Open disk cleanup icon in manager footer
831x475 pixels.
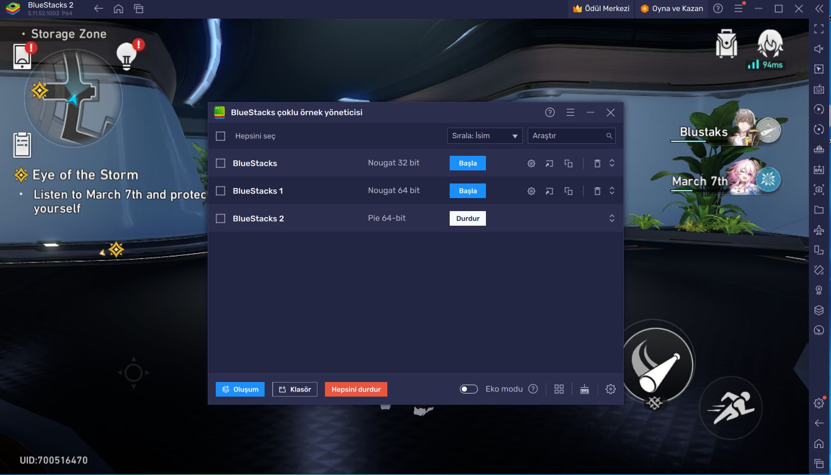tap(585, 389)
